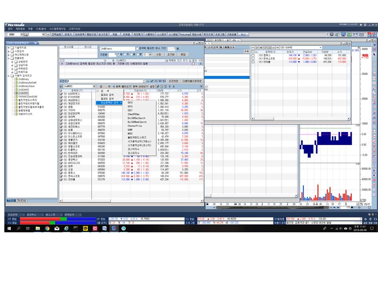Click the clock icon in results toolbar
Viewport: 378px width, 283px height.
(x=161, y=86)
